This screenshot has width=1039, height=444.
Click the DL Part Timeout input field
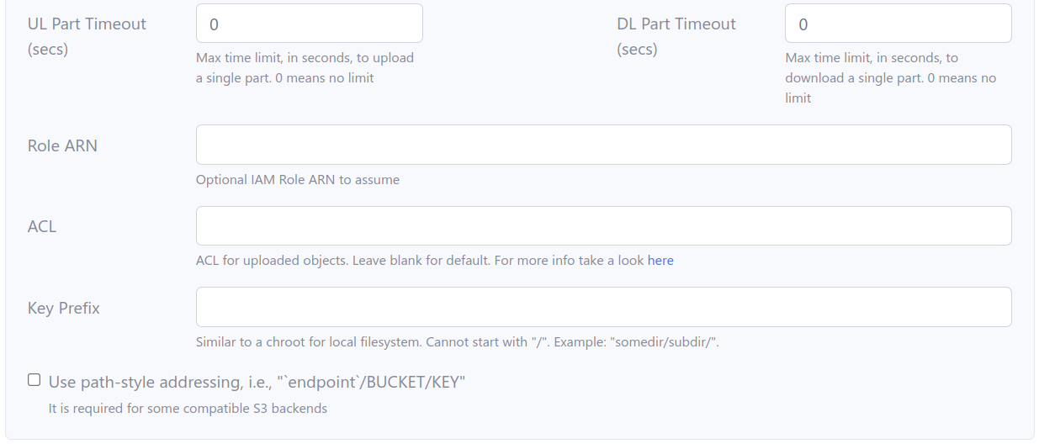(898, 24)
